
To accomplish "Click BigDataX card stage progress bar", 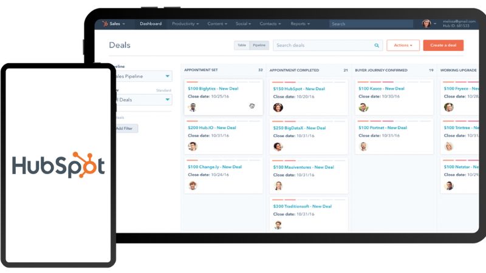I will 309,121.
